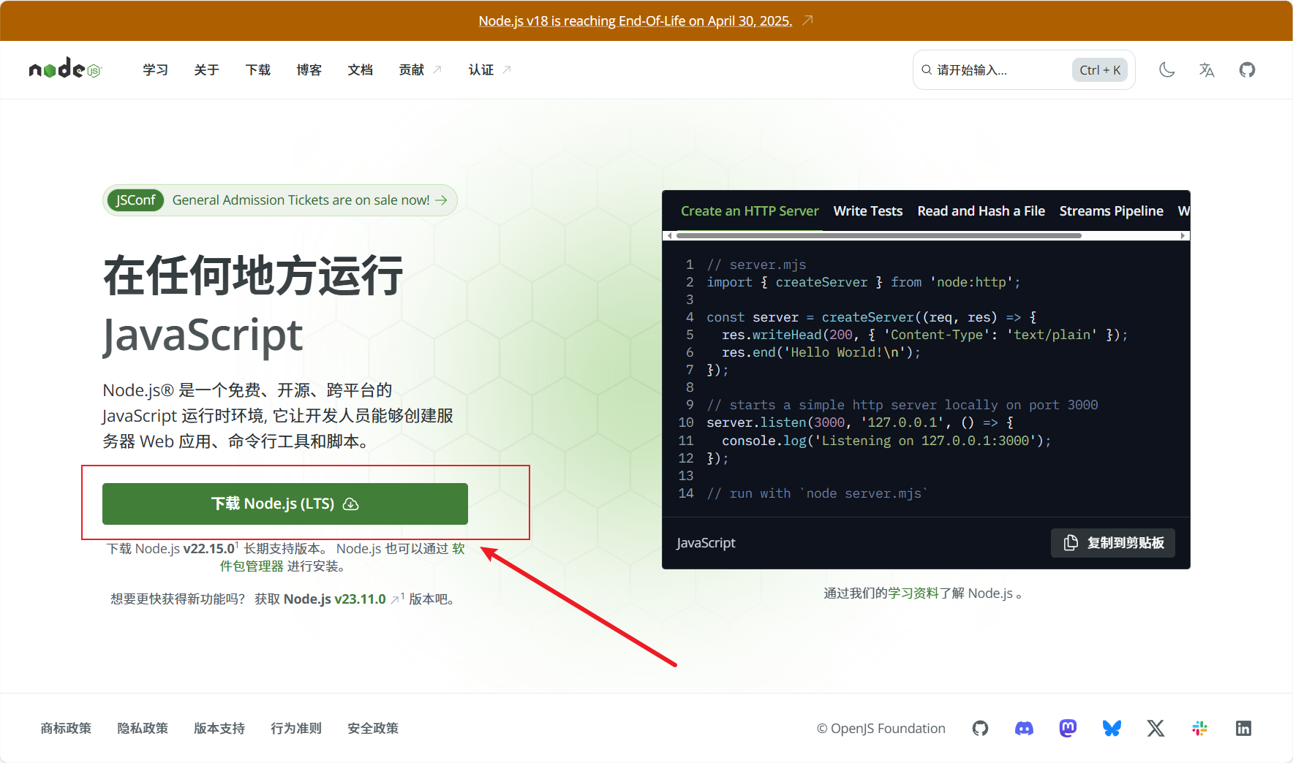The height and width of the screenshot is (763, 1293).
Task: Open the language selector icon
Action: [x=1207, y=69]
